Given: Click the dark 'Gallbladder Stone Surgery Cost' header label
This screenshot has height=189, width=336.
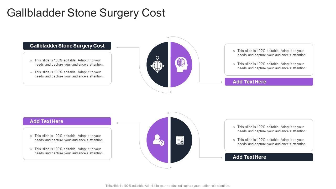Looking at the screenshot, I should (x=67, y=46).
